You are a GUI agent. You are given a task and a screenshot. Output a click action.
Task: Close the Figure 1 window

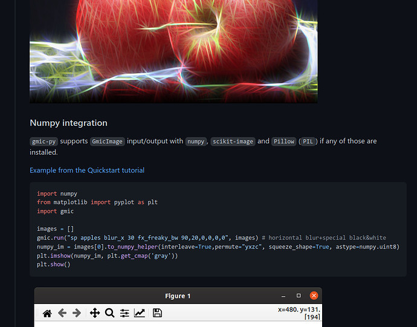314,296
